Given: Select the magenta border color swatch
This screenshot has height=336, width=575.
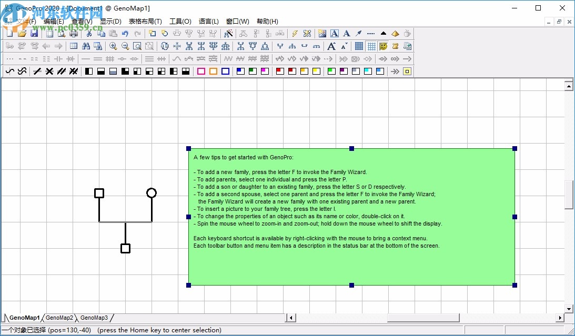Looking at the screenshot, I should tap(201, 72).
